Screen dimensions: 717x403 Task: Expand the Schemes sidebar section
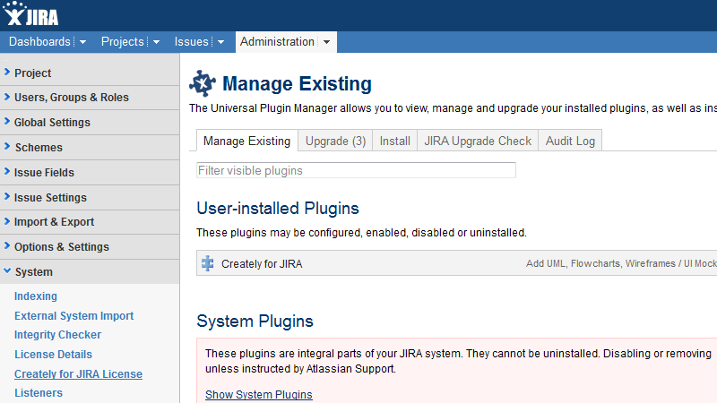coord(90,148)
